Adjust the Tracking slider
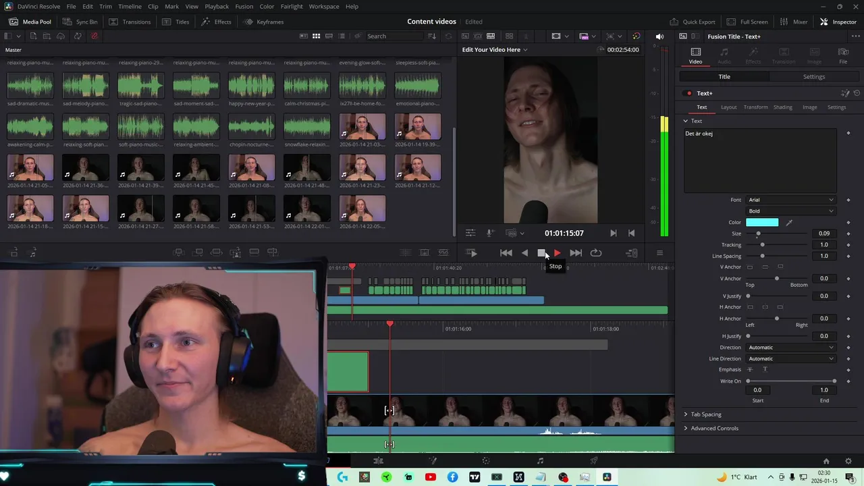Screen dimensions: 864x486 (x=777, y=245)
